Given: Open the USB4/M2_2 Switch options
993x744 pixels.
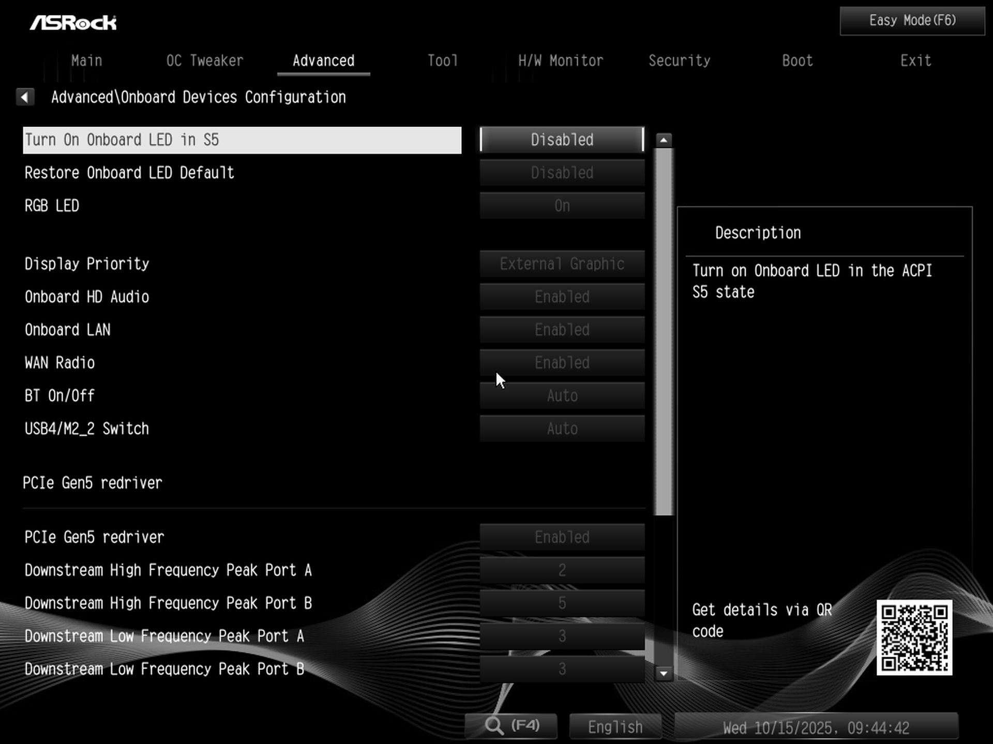Looking at the screenshot, I should tap(561, 428).
